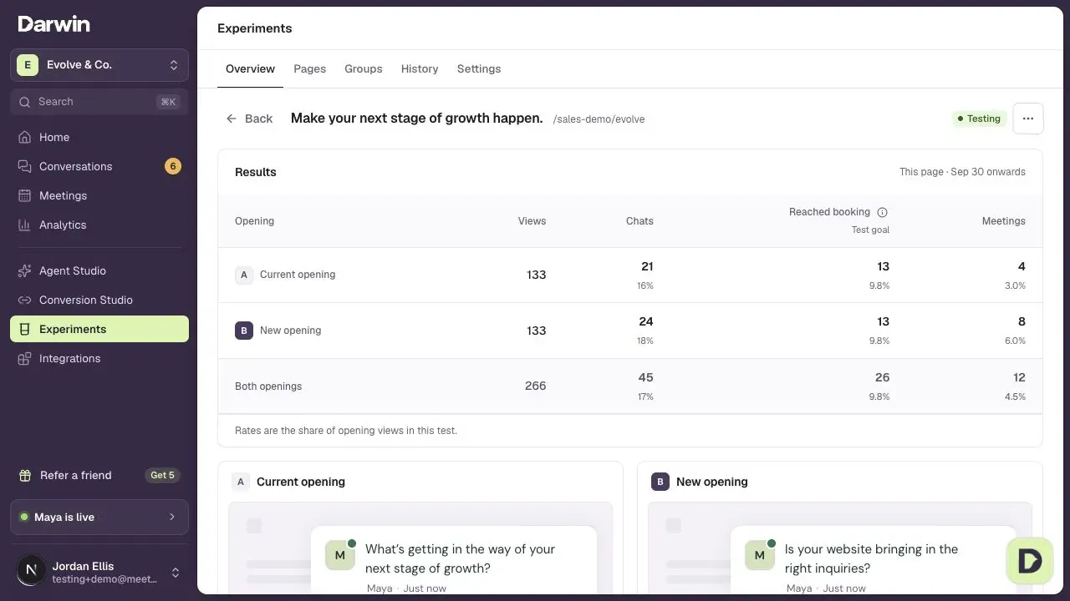Click the Conversations badge showing 6
This screenshot has height=601, width=1070.
tap(173, 166)
